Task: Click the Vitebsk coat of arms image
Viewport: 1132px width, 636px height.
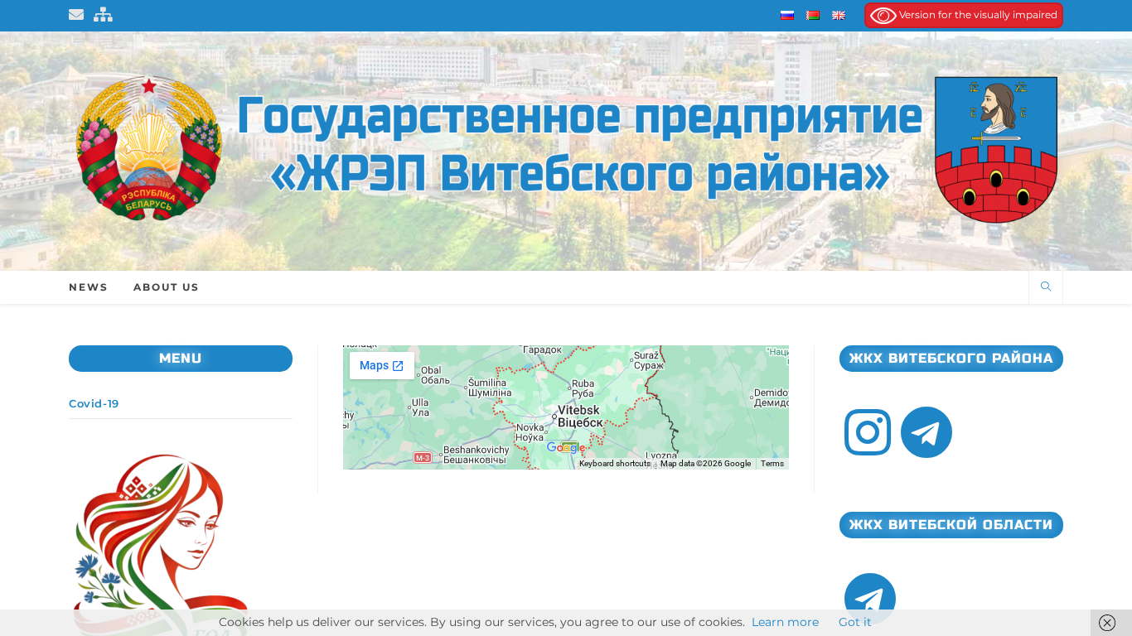Action: (995, 149)
